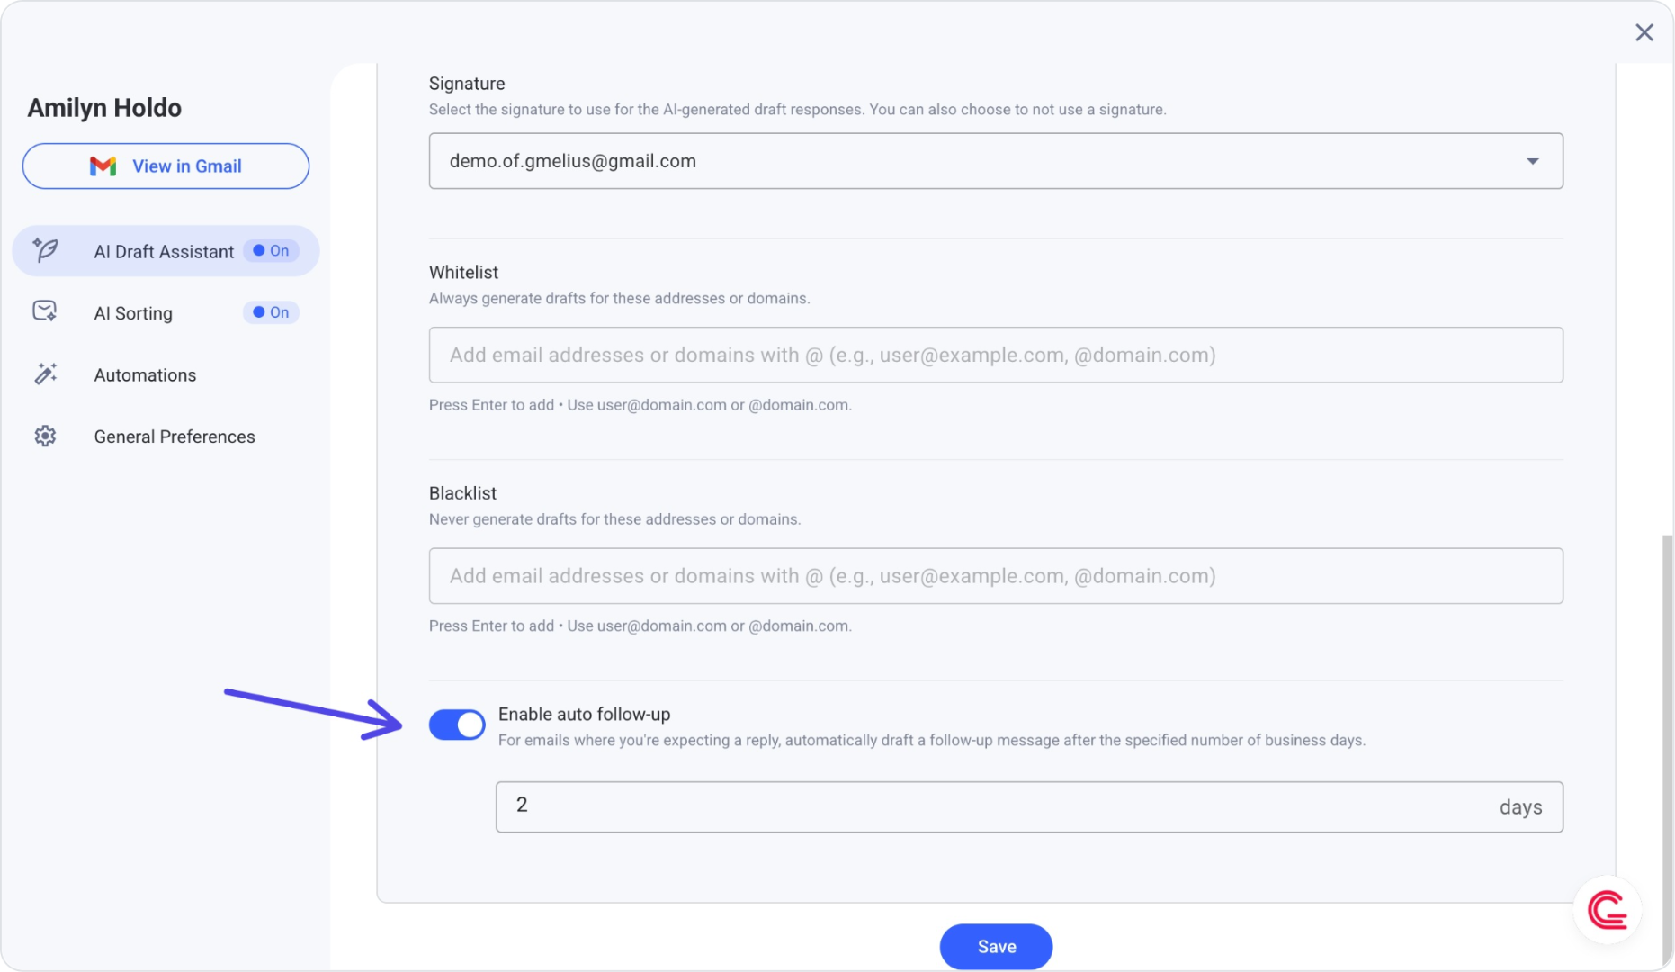Click the Gmail logo icon
This screenshot has height=972, width=1675.
click(x=103, y=166)
